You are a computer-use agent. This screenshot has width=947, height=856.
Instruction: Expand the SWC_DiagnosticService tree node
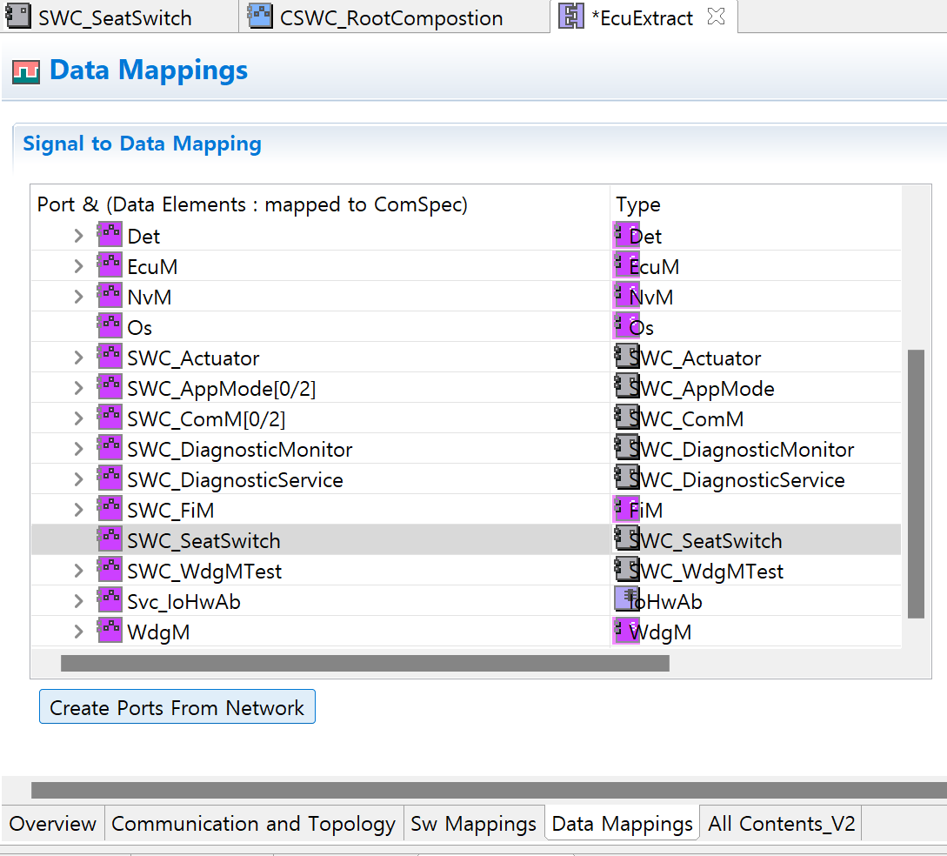(x=78, y=479)
